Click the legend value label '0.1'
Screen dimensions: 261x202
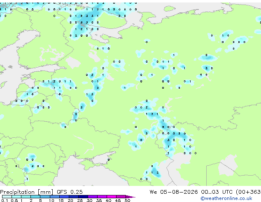tap(5, 200)
